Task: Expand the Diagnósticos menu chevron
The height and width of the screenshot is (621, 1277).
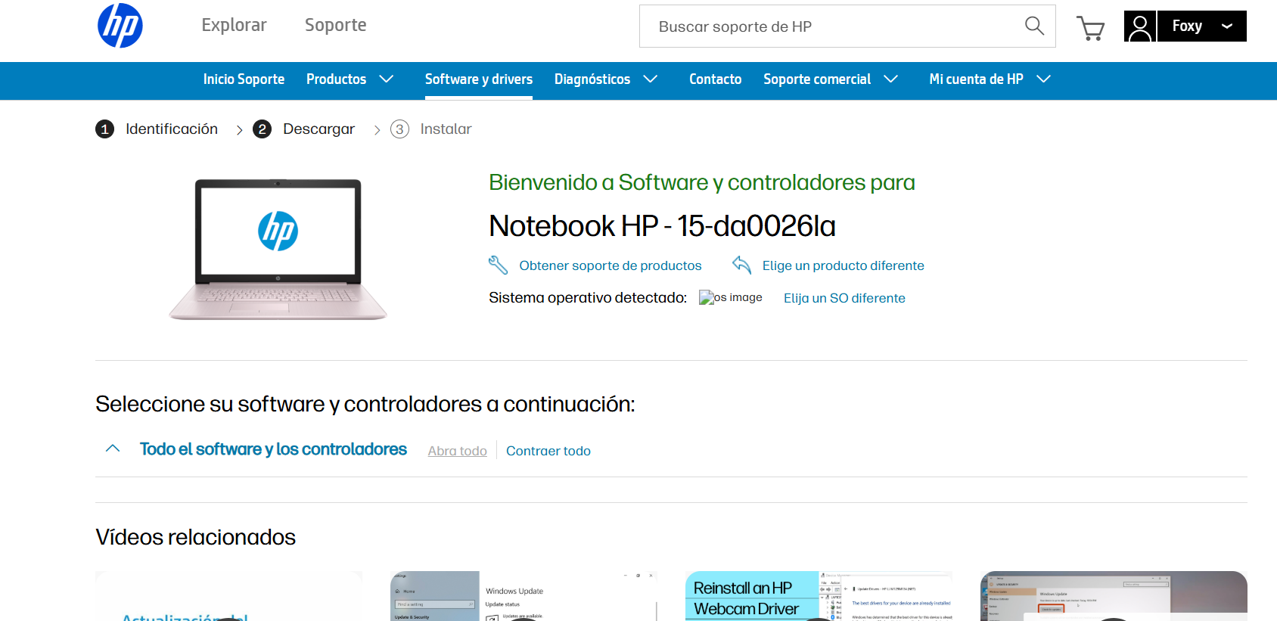Action: [x=651, y=79]
